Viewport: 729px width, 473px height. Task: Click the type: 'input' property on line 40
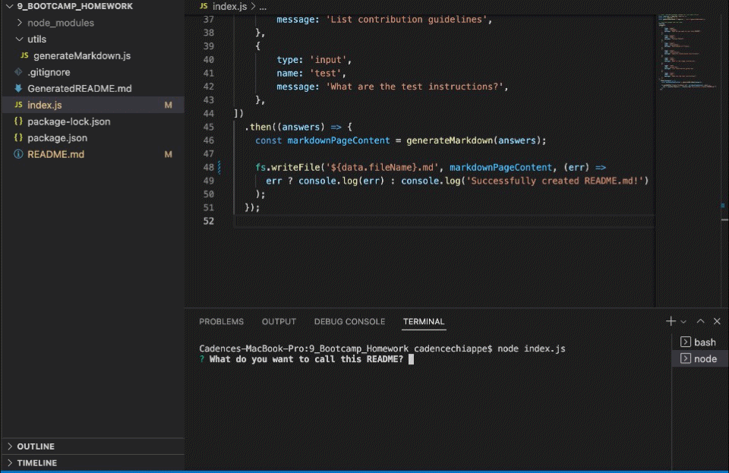coord(311,59)
